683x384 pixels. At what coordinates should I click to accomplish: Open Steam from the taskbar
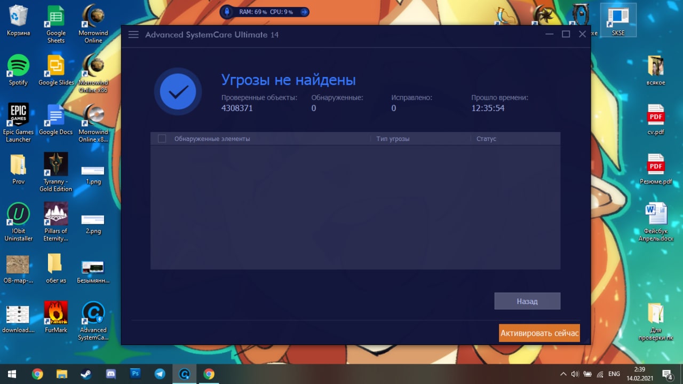[86, 374]
